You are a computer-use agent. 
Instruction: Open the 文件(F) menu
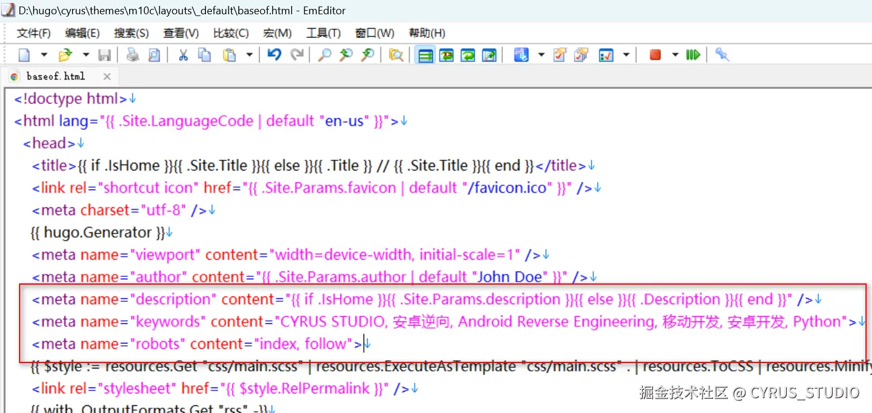pos(34,33)
